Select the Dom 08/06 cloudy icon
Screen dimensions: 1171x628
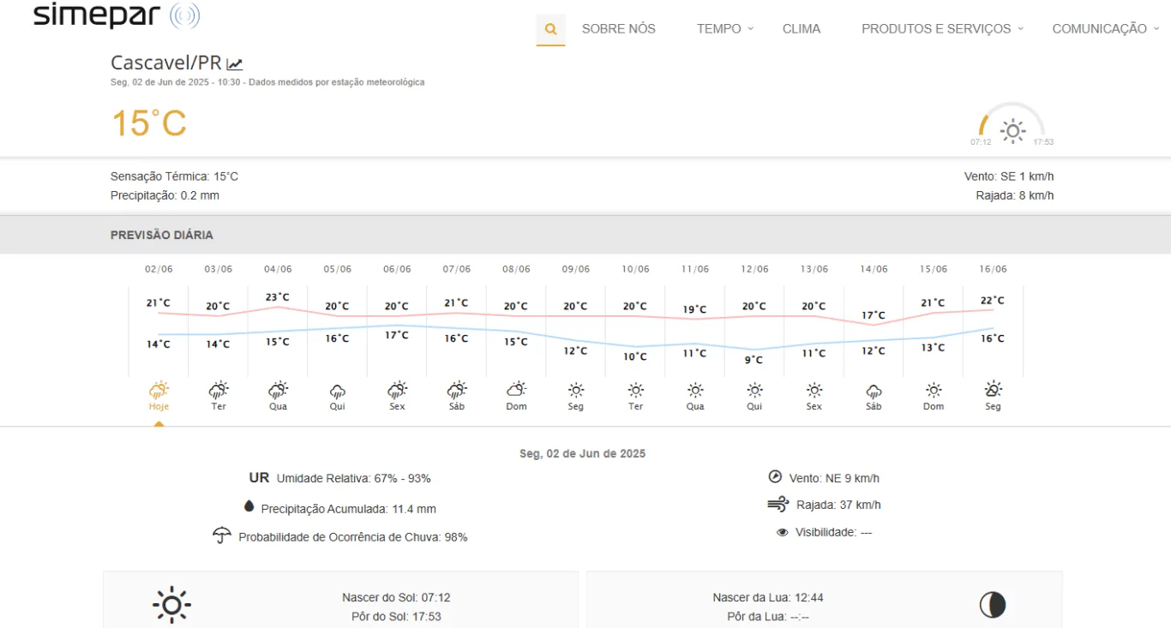[516, 390]
